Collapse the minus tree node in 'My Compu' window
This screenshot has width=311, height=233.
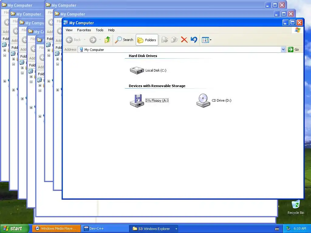point(22,73)
